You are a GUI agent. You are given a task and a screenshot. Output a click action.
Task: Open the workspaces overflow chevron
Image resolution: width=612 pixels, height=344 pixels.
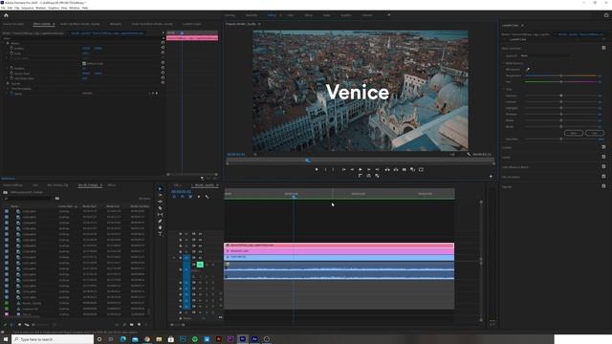(388, 15)
